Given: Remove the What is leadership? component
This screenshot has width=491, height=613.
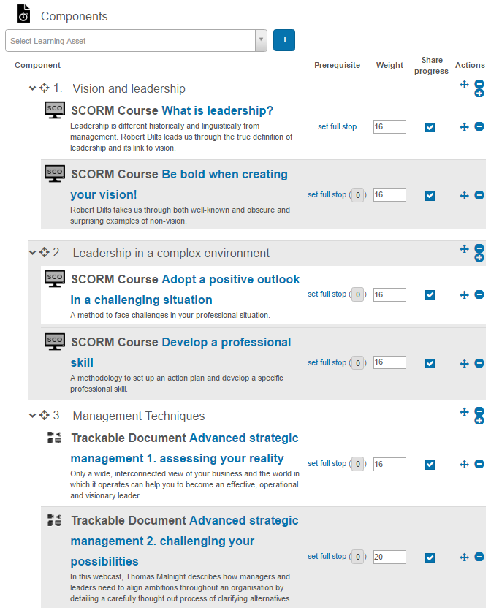Looking at the screenshot, I should pyautogui.click(x=479, y=126).
